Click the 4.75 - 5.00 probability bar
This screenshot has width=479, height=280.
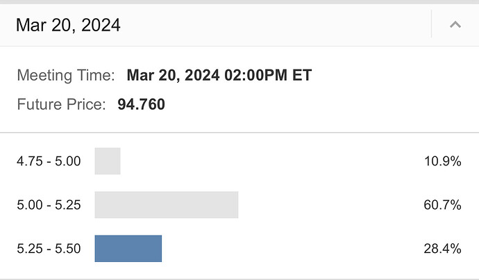click(x=108, y=161)
